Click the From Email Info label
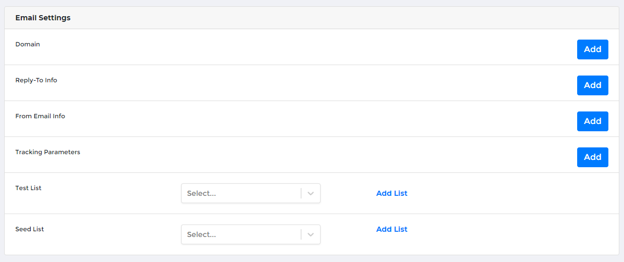The height and width of the screenshot is (262, 624). (40, 116)
